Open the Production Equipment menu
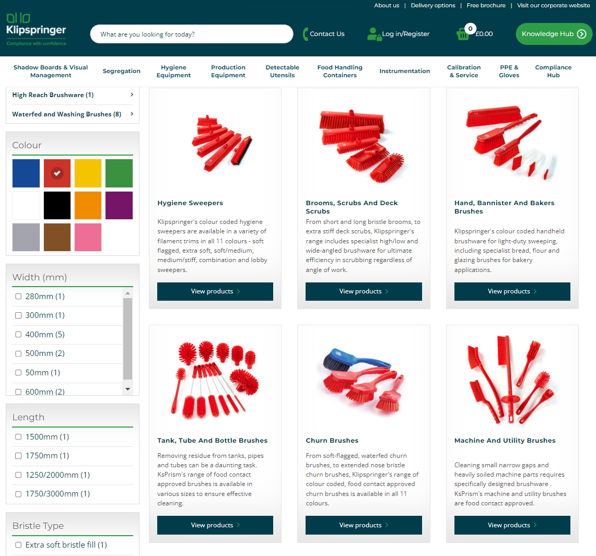 click(x=228, y=72)
